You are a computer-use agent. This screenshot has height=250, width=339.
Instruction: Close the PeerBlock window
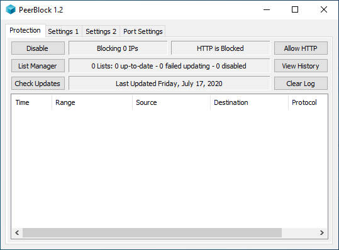click(324, 9)
